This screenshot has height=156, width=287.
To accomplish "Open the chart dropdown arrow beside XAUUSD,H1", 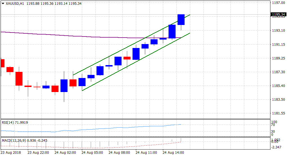I will 3,4.
